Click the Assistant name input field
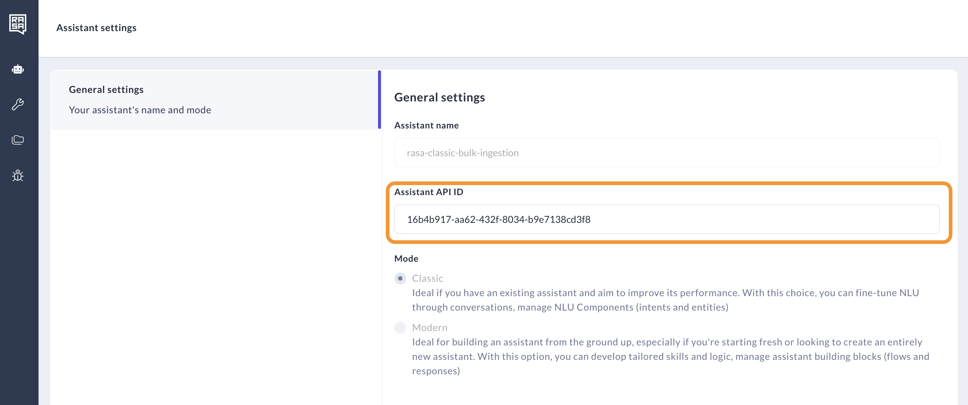This screenshot has width=968, height=405. click(x=666, y=153)
